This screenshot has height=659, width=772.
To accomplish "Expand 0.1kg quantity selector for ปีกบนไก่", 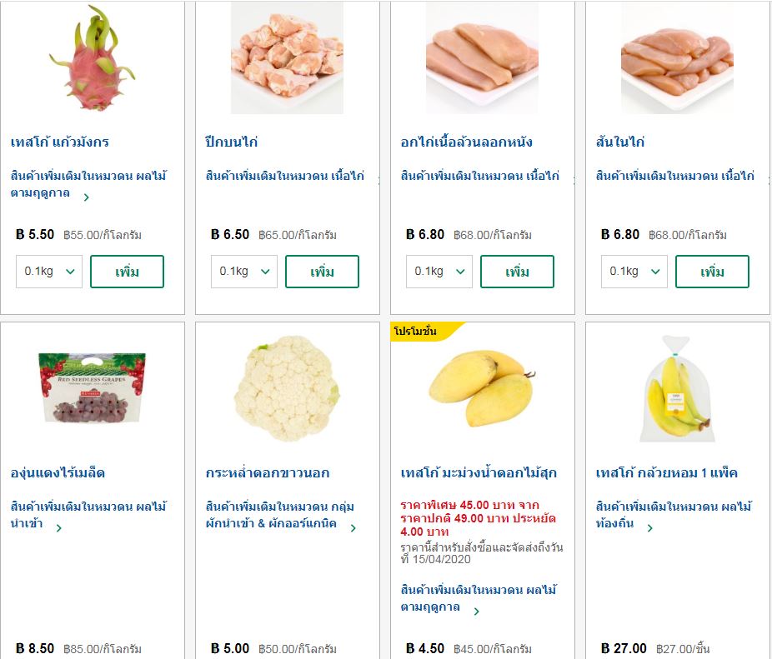I will point(244,272).
